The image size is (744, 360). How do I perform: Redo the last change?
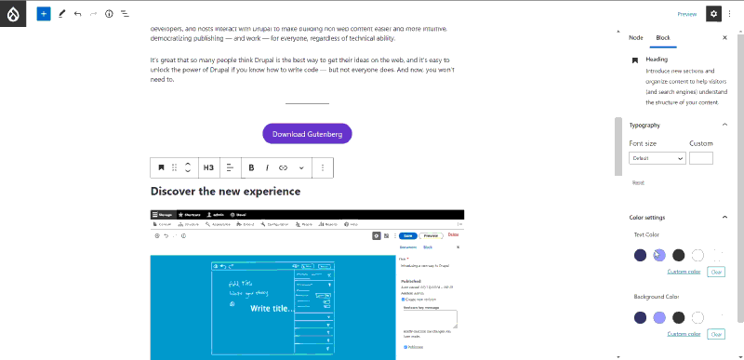(93, 14)
